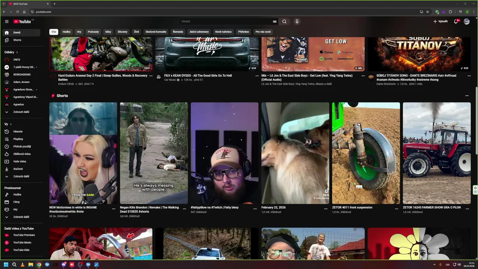The image size is (478, 269).
Task: Click the address bar youtube.com
Action: [x=43, y=12]
